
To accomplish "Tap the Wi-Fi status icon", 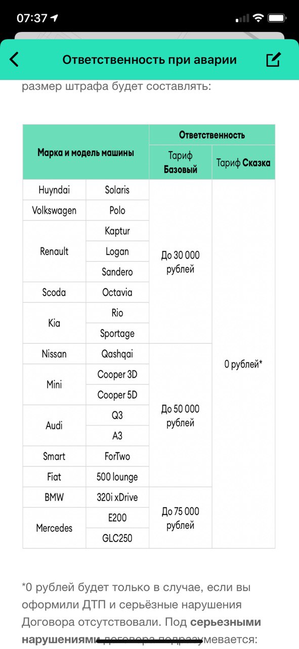I will tap(259, 18).
